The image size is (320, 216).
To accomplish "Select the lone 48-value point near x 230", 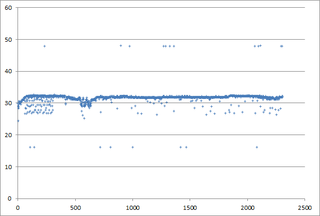I will (x=44, y=46).
